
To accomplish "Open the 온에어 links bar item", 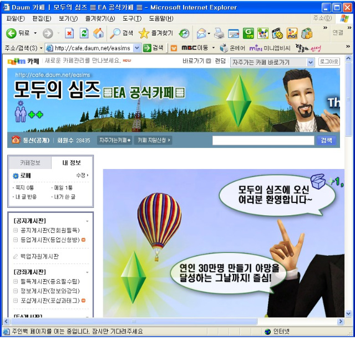I will pos(232,48).
